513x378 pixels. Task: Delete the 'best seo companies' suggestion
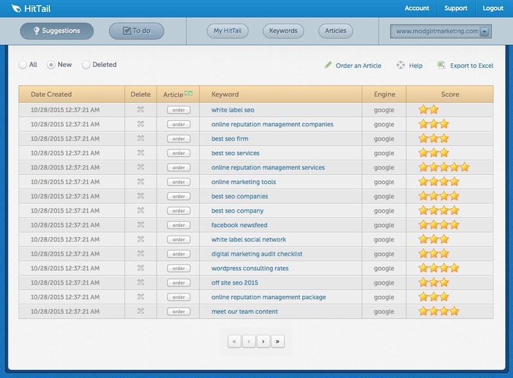[x=140, y=196]
